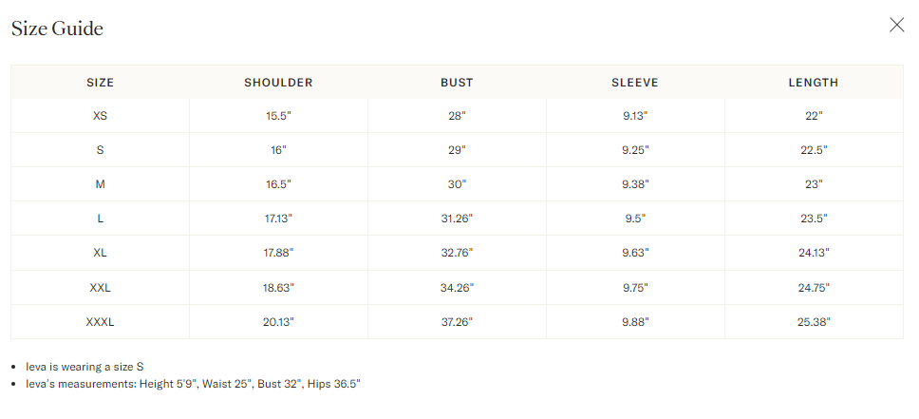Click the BUST column header
Image resolution: width=919 pixels, height=419 pixels.
457,83
